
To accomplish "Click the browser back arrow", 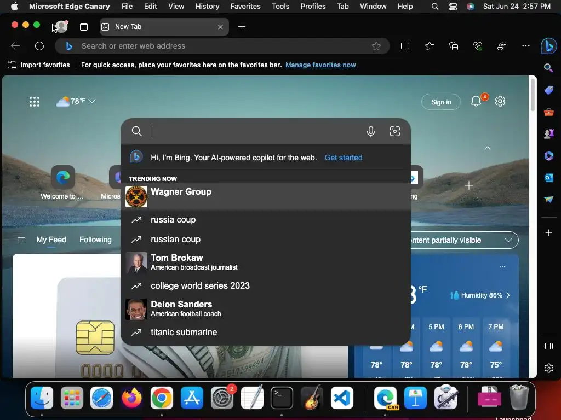I will coord(15,46).
